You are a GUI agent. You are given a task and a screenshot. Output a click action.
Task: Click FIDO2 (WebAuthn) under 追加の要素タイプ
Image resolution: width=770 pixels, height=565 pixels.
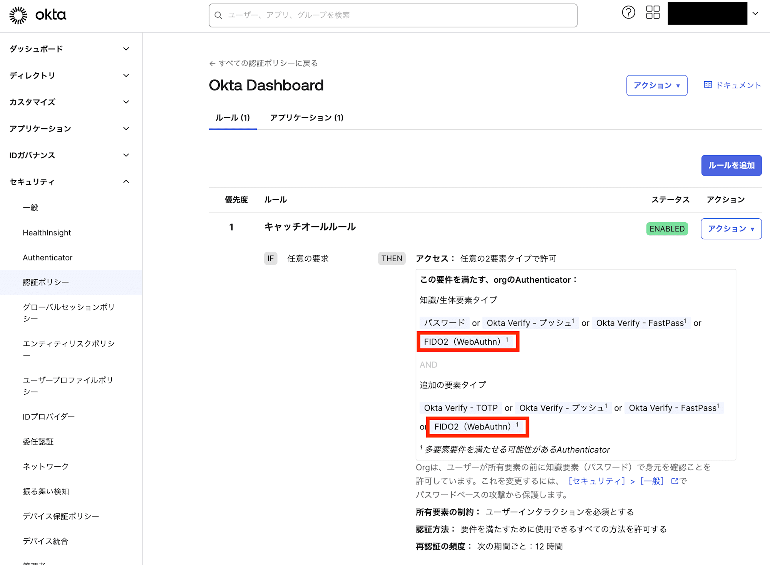pyautogui.click(x=478, y=427)
